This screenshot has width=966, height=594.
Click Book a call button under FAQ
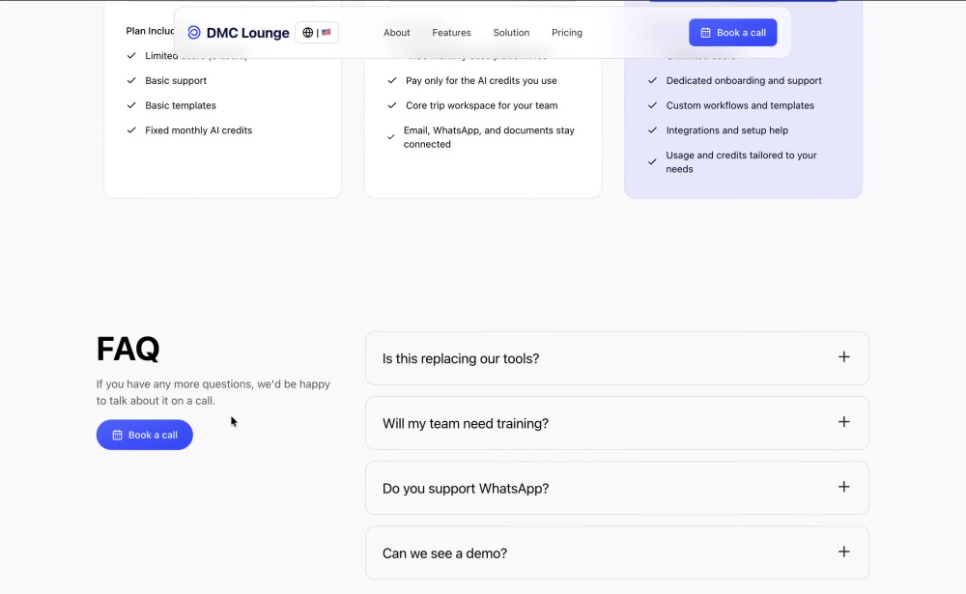[x=145, y=435]
